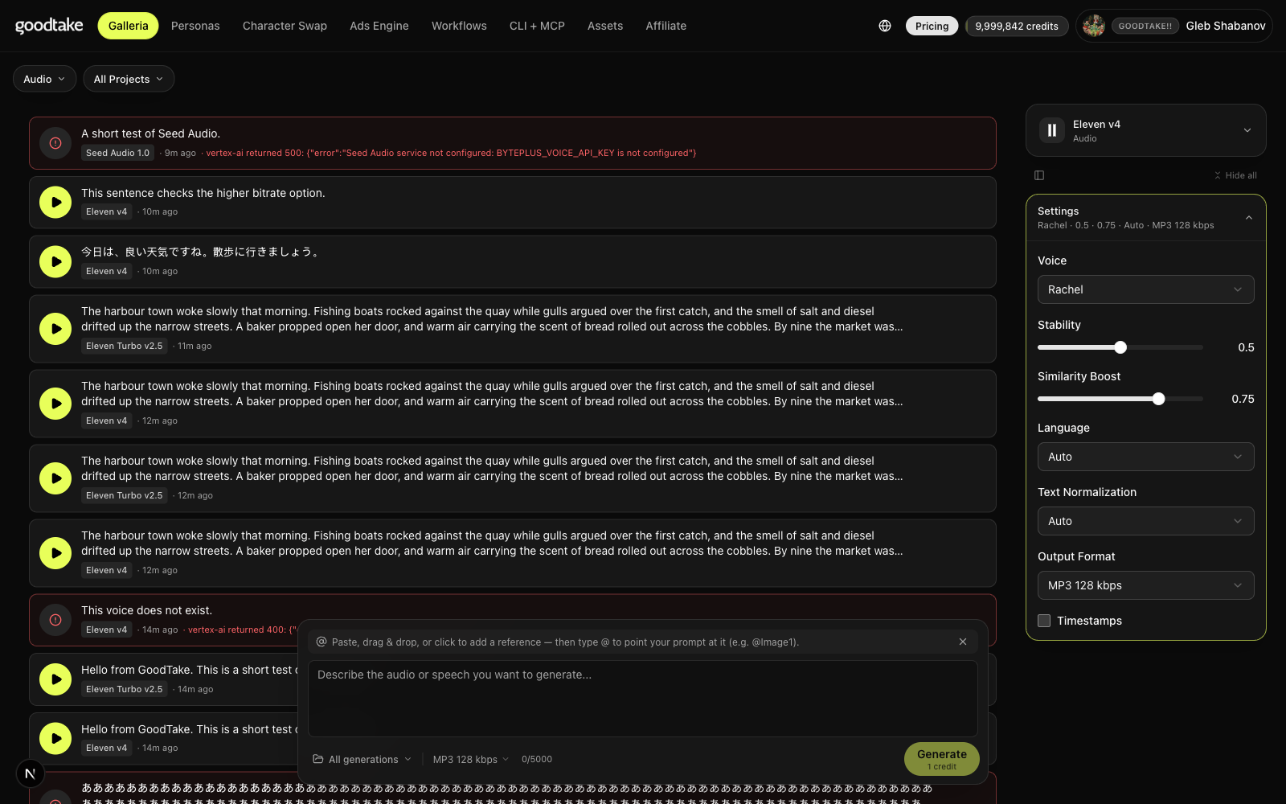Click the globe language icon
Viewport: 1286px width, 804px height.
pos(885,26)
